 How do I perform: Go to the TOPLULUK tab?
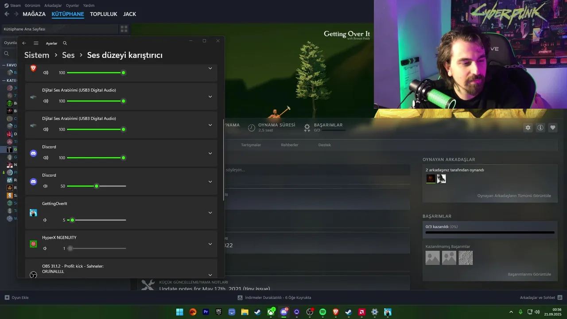pos(104,14)
